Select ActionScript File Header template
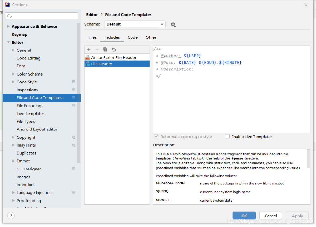 pos(117,57)
